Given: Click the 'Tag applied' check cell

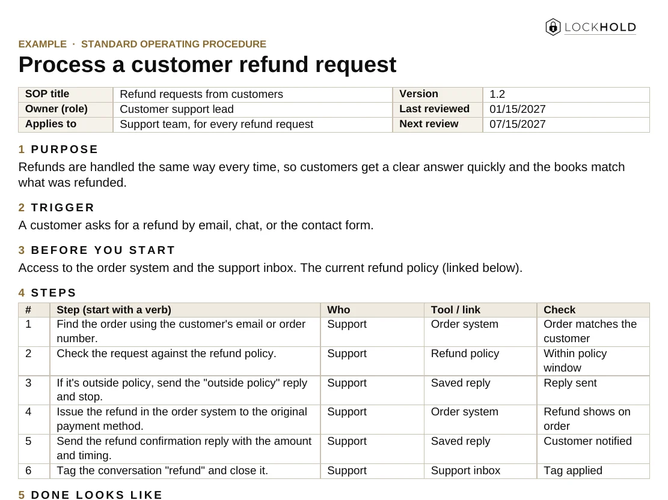Looking at the screenshot, I should [593, 471].
